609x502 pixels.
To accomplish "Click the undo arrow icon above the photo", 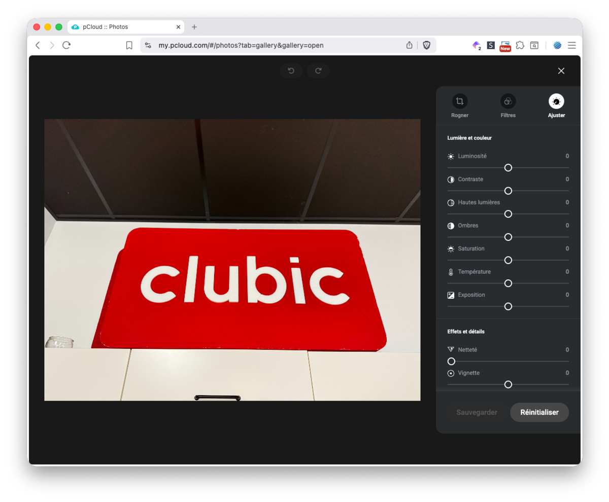I will (291, 71).
